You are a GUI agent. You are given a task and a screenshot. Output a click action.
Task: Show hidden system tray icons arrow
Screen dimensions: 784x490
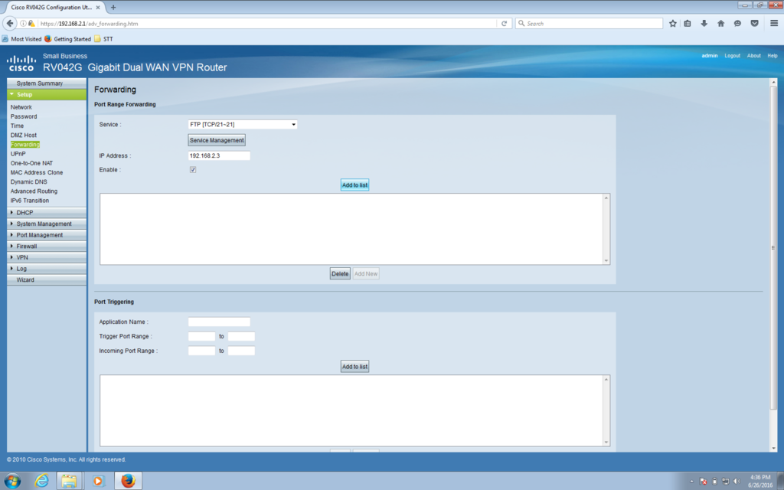coord(692,482)
